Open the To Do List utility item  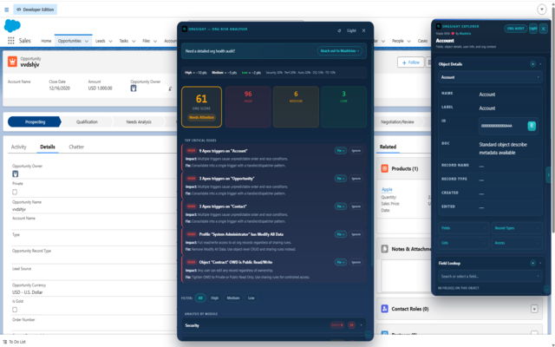(15, 342)
